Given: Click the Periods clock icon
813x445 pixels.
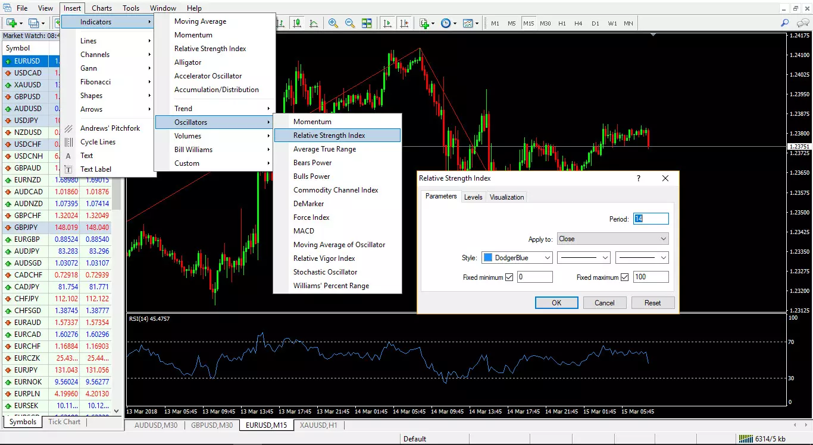Looking at the screenshot, I should point(446,23).
